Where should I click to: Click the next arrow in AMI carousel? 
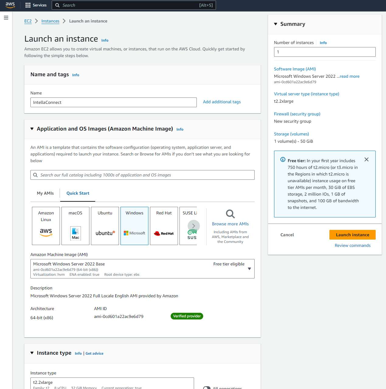pos(194,226)
